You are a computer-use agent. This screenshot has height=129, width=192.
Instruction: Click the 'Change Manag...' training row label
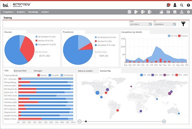[x=10, y=82]
